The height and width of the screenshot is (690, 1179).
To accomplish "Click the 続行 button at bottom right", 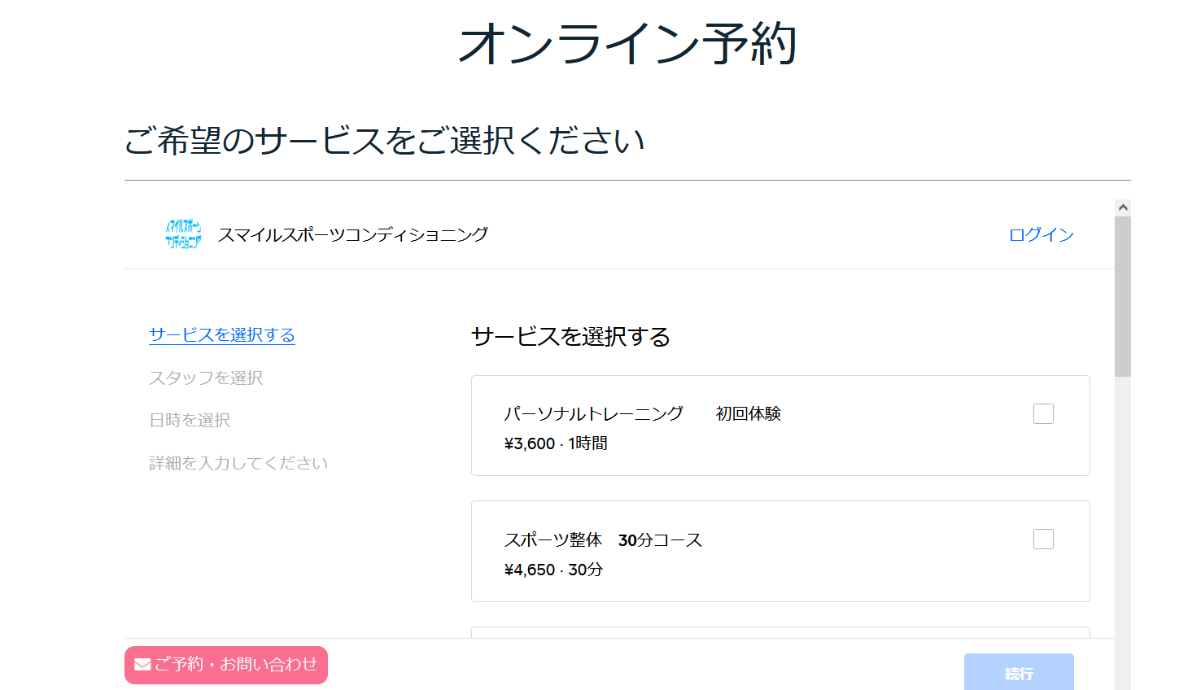I will (1019, 672).
